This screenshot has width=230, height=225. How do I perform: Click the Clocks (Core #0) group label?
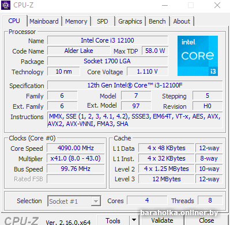pyautogui.click(x=32, y=138)
